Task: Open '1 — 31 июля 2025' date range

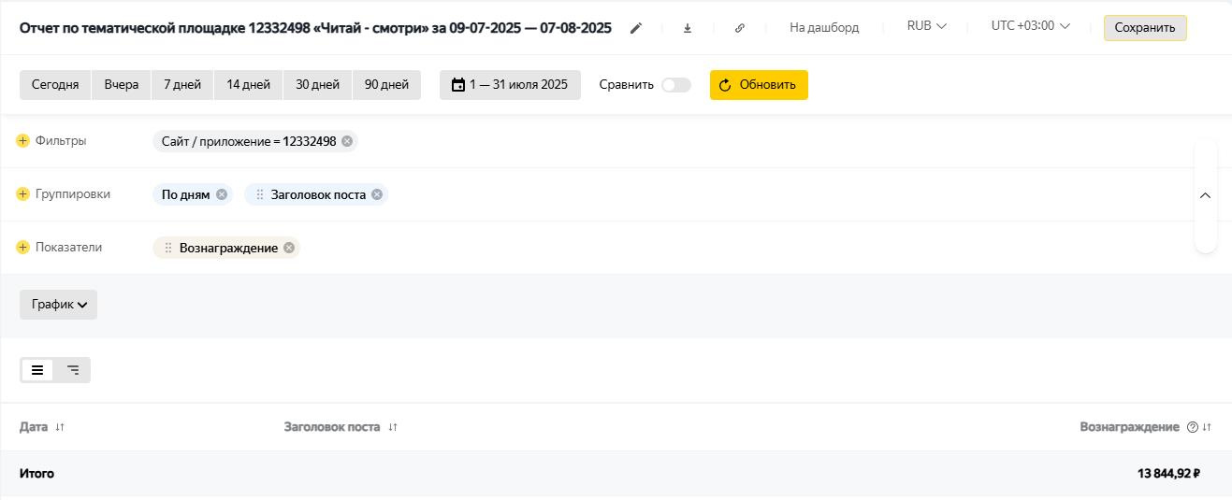Action: coord(510,85)
